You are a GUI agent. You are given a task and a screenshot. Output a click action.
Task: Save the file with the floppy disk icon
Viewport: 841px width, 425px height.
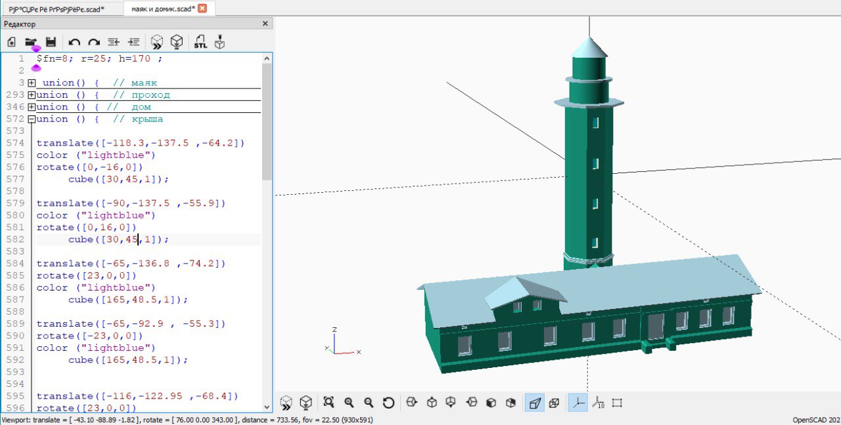pyautogui.click(x=51, y=42)
